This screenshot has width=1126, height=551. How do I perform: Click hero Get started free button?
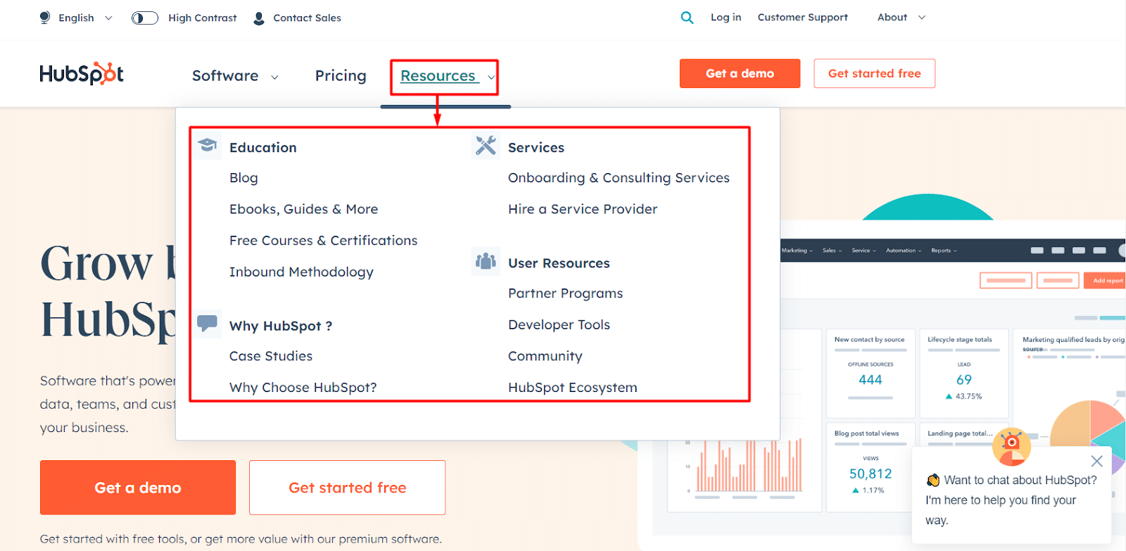[x=347, y=488]
